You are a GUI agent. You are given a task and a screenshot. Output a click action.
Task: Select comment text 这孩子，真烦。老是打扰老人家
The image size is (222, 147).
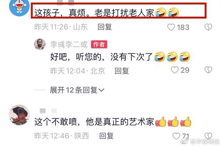coord(94,13)
